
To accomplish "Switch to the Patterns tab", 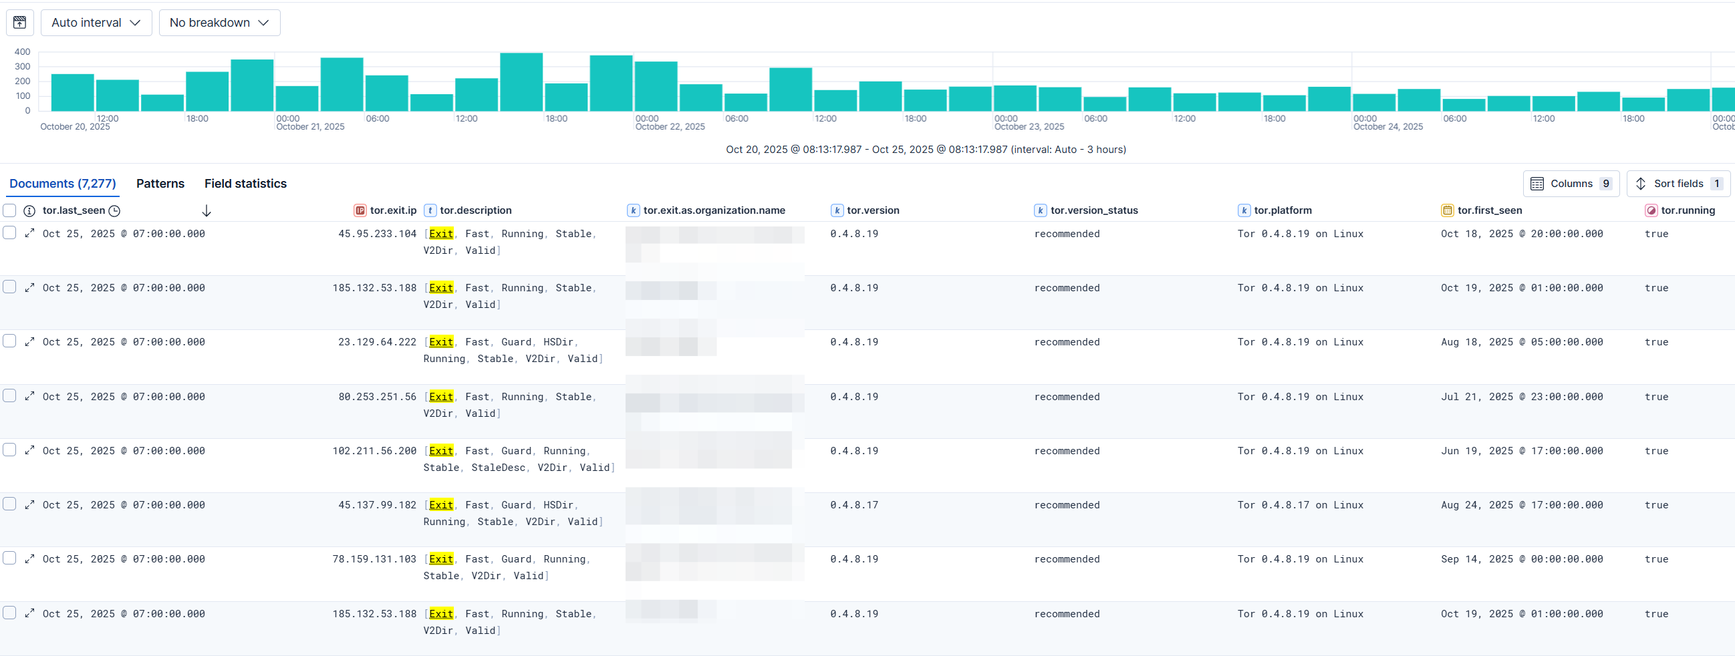I will [x=160, y=183].
